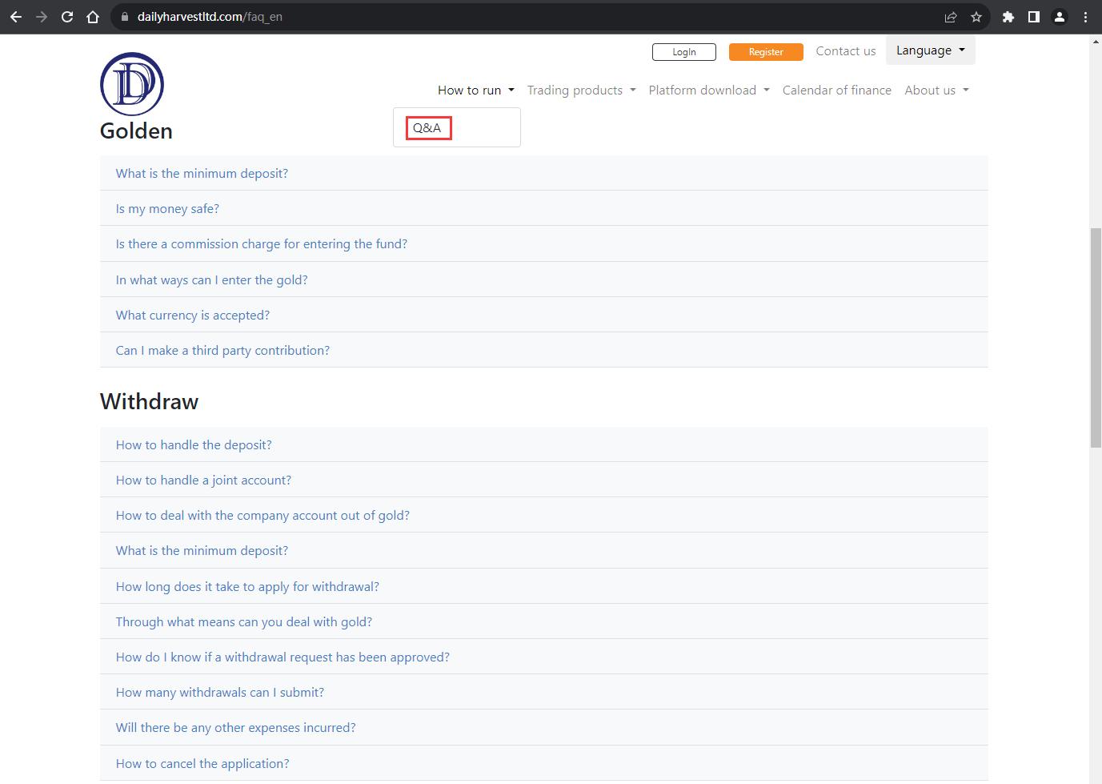The width and height of the screenshot is (1102, 784).
Task: Expand 'In what ways can I enter the gold?'
Action: pos(544,279)
